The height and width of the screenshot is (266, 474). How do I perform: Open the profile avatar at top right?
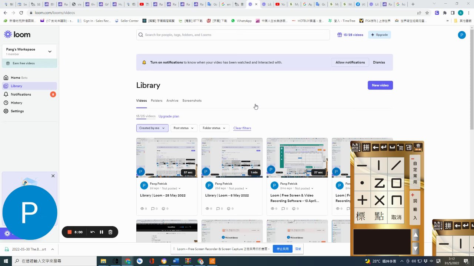pos(462,35)
